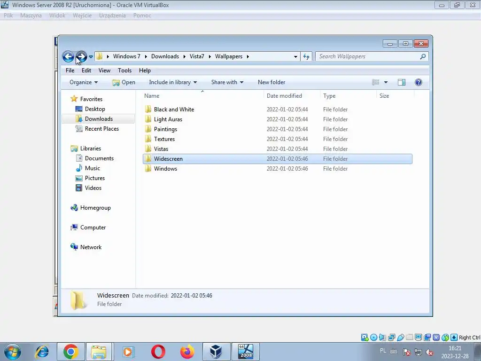This screenshot has height=361, width=481.
Task: Toggle the preview pane
Action: pyautogui.click(x=402, y=82)
